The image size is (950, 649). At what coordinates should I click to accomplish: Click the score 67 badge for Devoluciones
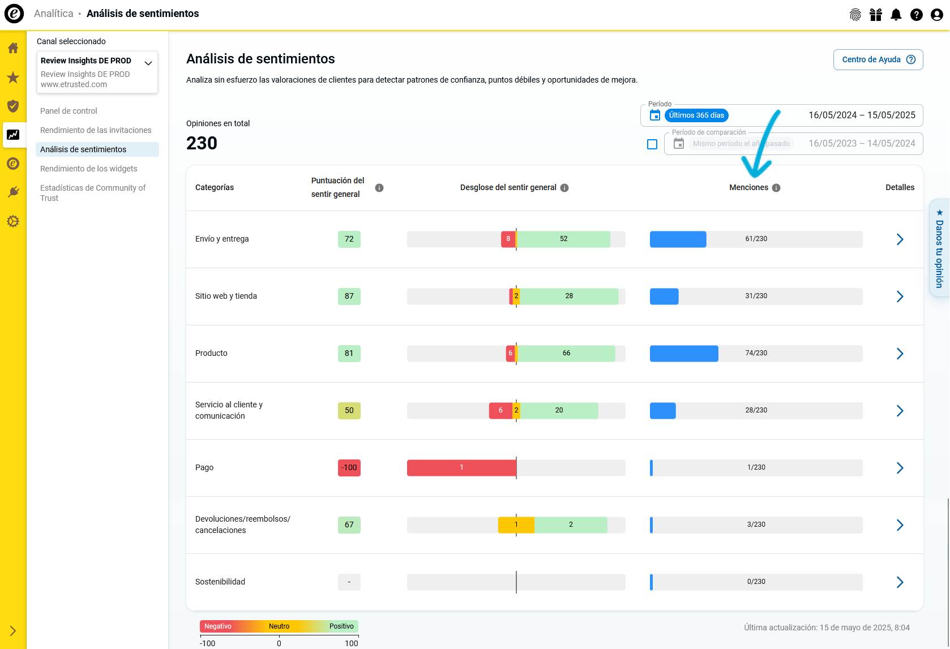click(349, 525)
